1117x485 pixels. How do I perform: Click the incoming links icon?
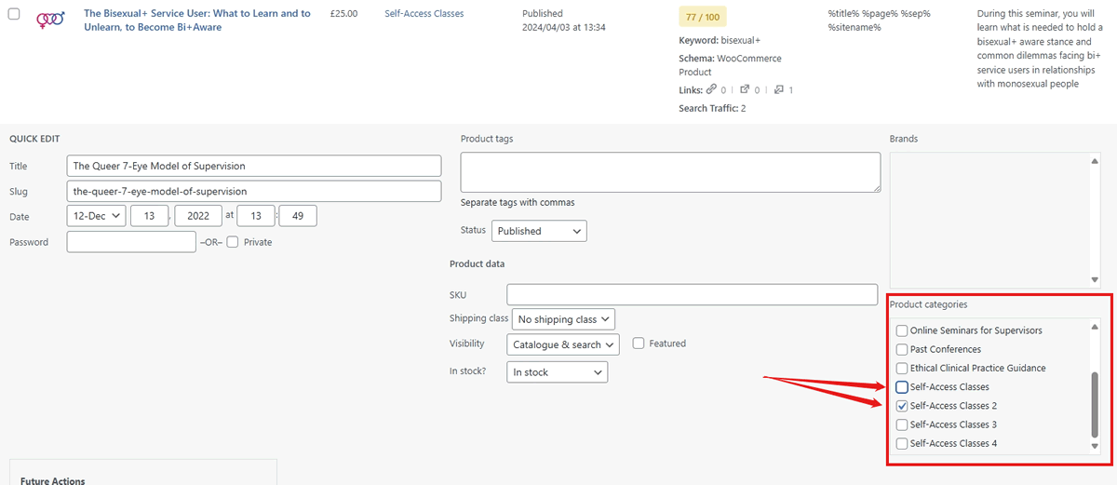pyautogui.click(x=778, y=89)
